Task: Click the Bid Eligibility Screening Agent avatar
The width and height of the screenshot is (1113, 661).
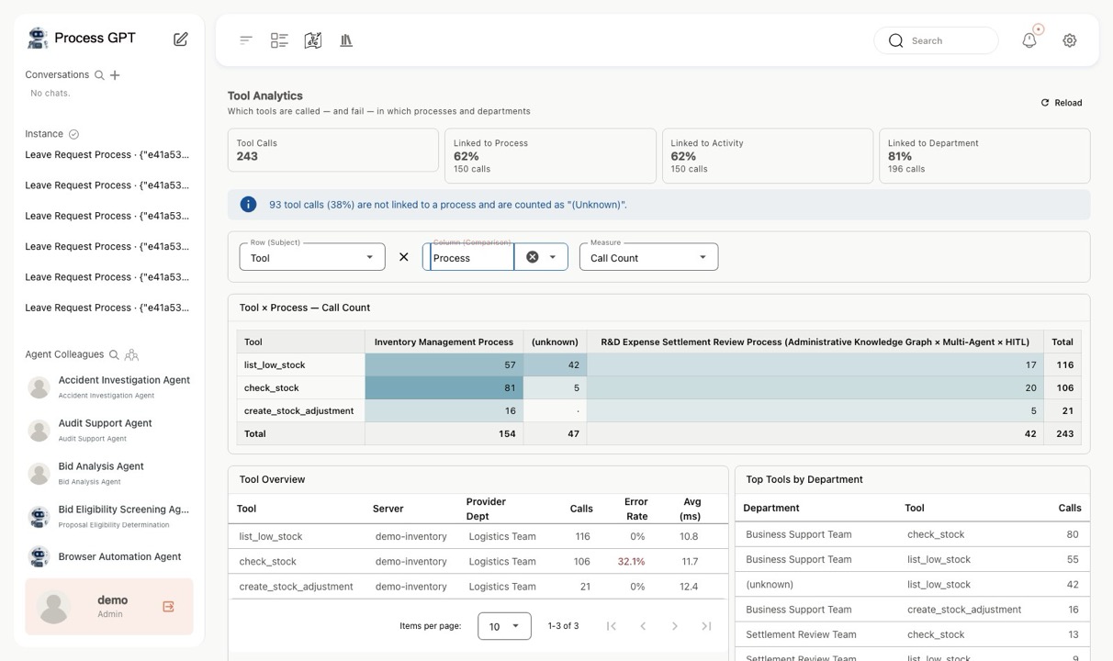Action: point(39,517)
